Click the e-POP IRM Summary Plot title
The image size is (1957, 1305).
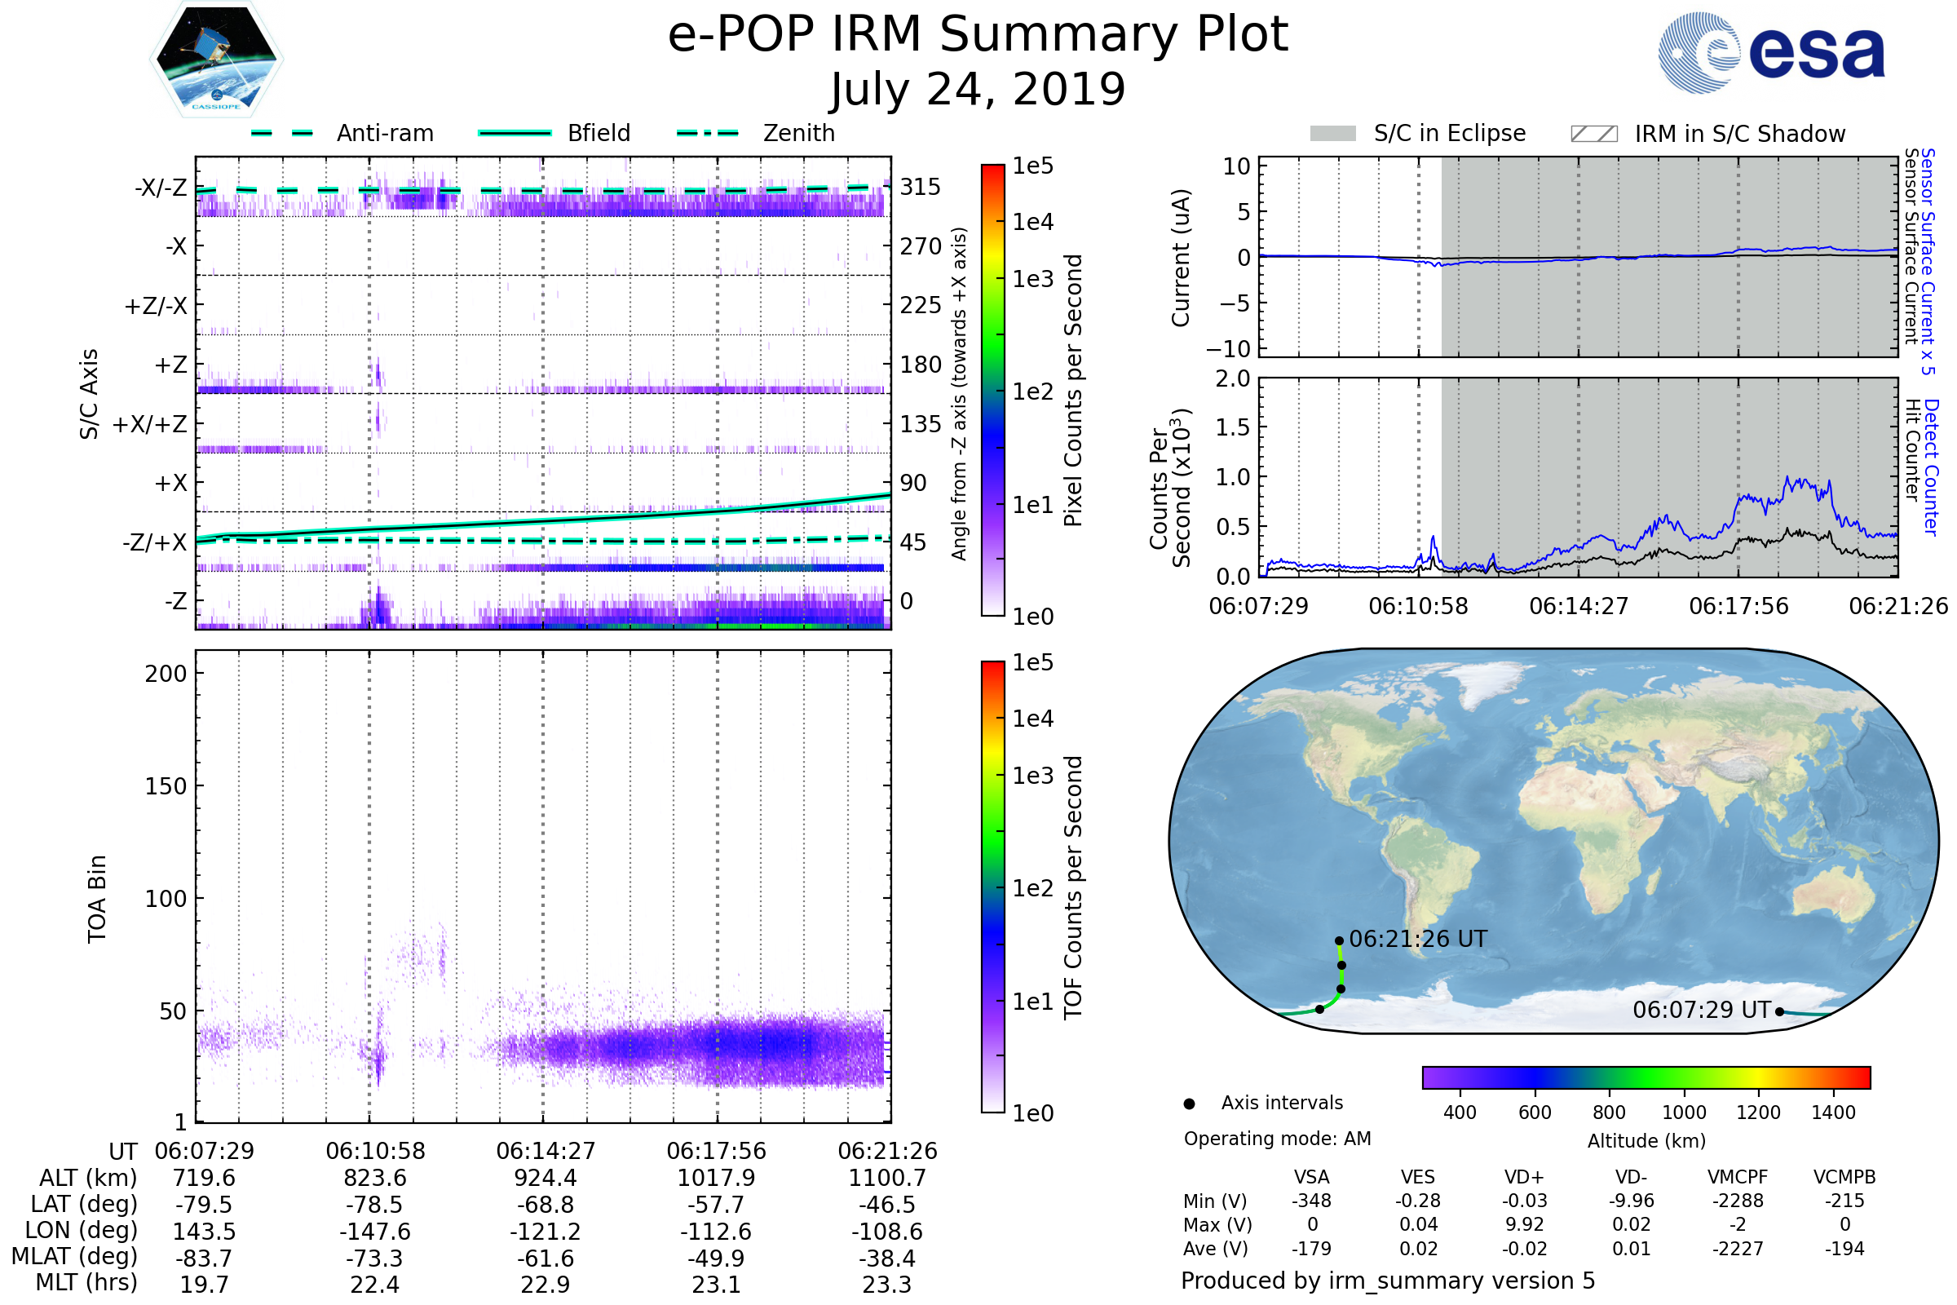pos(978,35)
